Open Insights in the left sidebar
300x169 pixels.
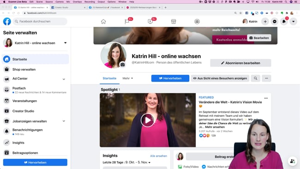tap(35, 143)
